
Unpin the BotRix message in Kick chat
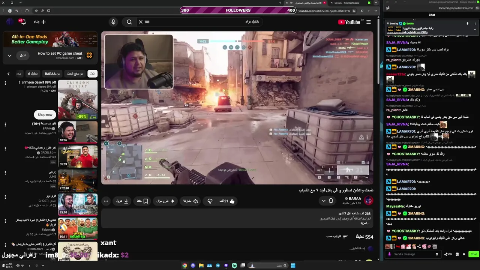click(468, 24)
